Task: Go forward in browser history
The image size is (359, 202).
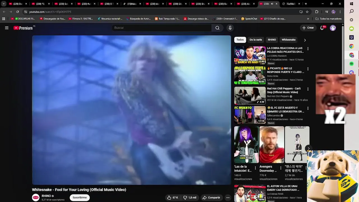Action: 11,12
